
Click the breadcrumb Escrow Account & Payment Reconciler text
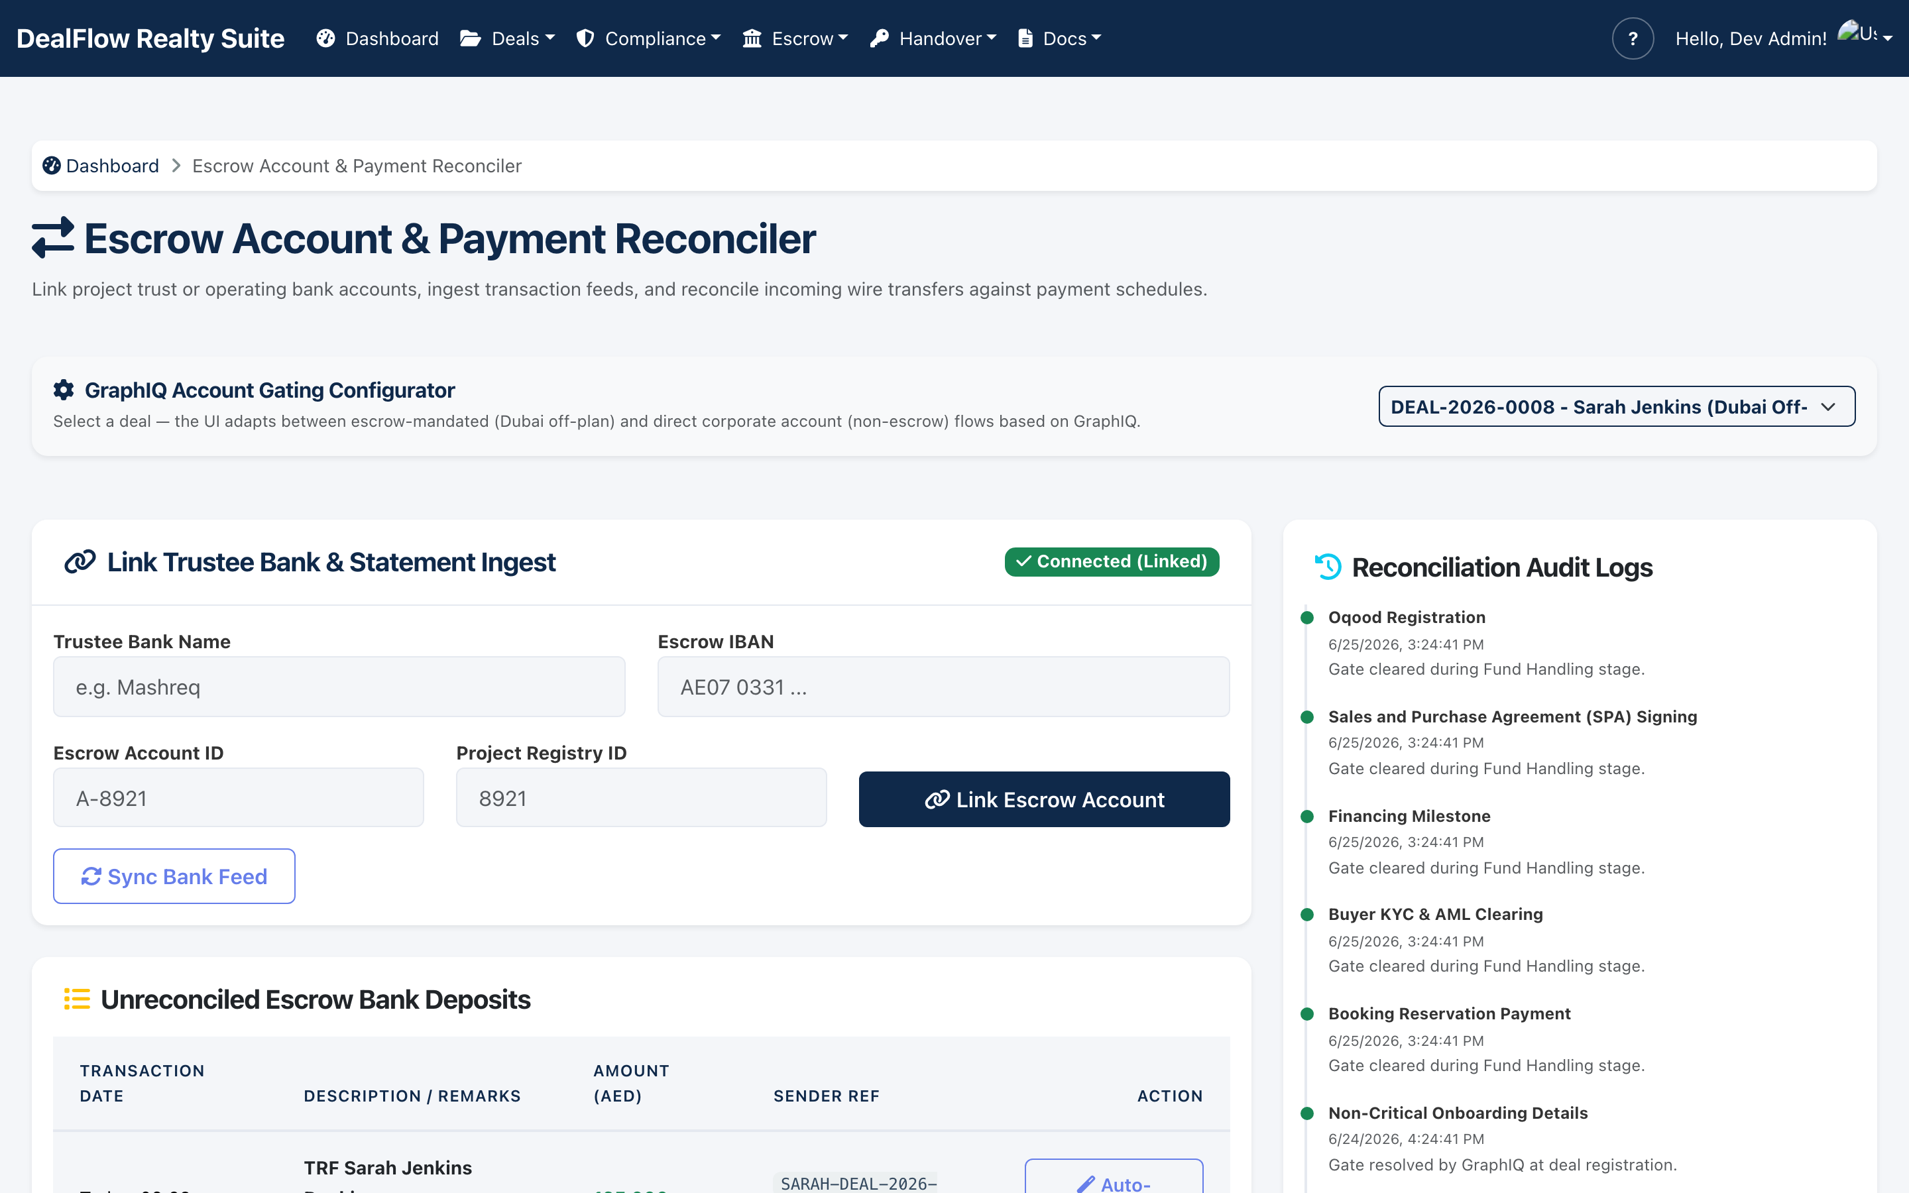point(357,166)
